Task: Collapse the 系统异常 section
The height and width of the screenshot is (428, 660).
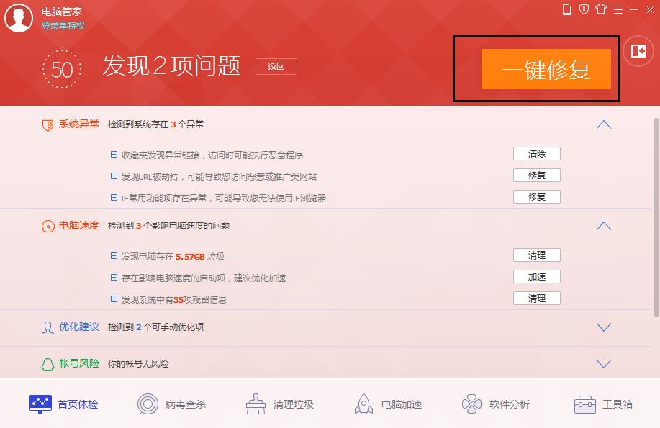Action: click(x=603, y=124)
